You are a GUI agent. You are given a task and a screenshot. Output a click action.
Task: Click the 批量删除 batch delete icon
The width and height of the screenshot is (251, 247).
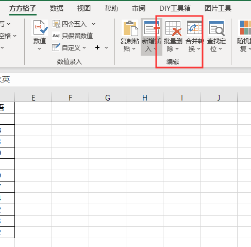[x=173, y=28]
